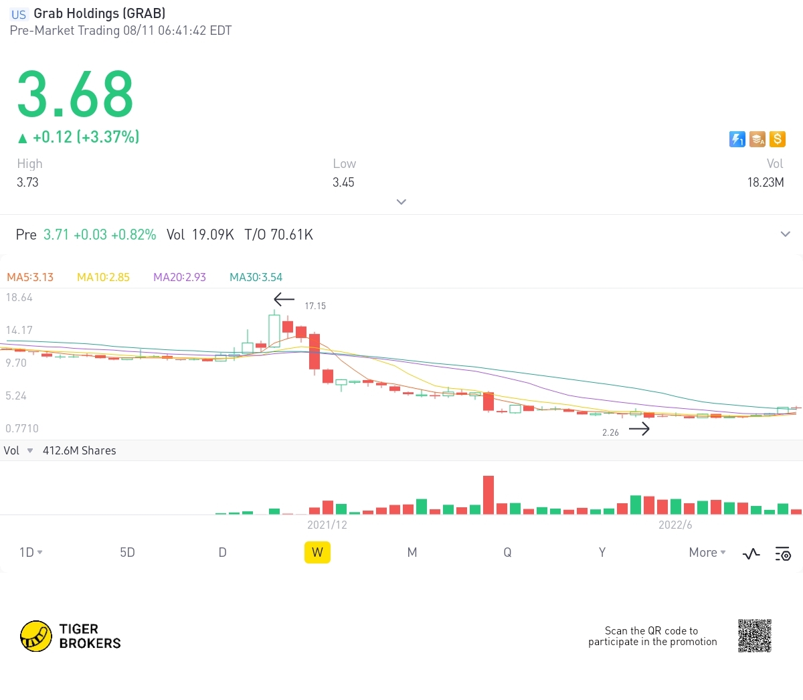This screenshot has width=803, height=700.
Task: Open the More timeframes dropdown
Action: 707,552
